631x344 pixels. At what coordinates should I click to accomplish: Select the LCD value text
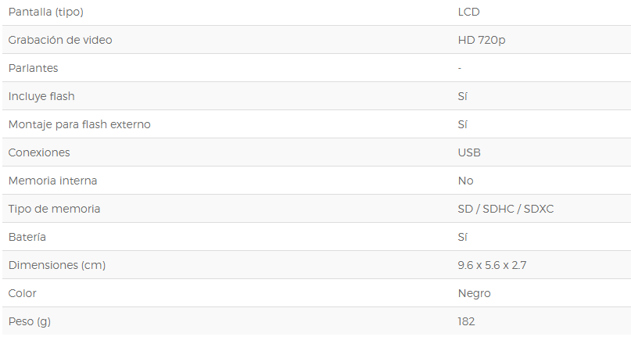469,12
